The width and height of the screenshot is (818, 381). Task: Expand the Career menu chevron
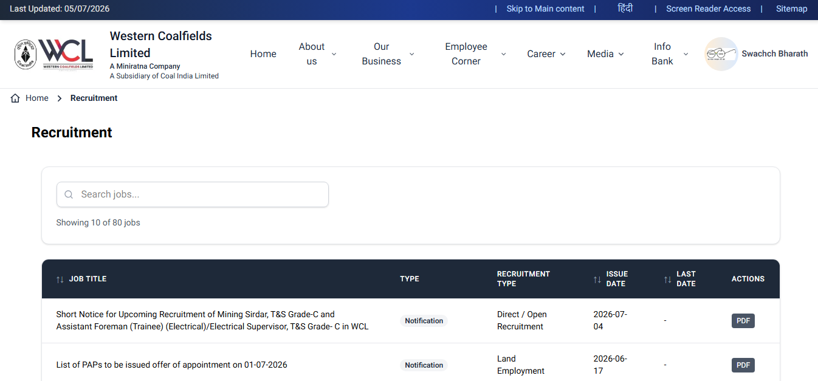click(563, 54)
